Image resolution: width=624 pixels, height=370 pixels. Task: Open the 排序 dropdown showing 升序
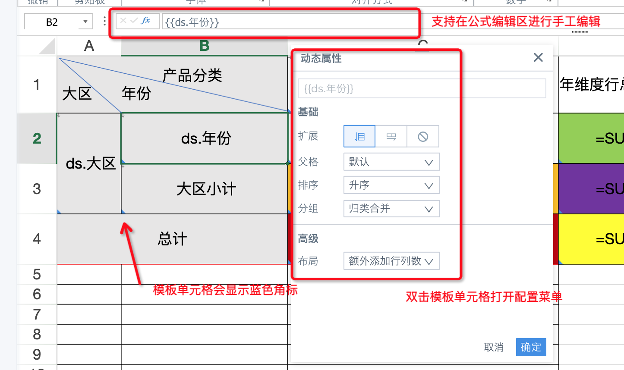click(391, 185)
